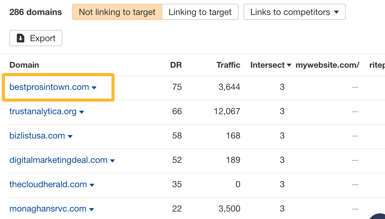The height and width of the screenshot is (219, 385).
Task: Expand the bestprosintown.com caret arrow
Action: pyautogui.click(x=94, y=88)
